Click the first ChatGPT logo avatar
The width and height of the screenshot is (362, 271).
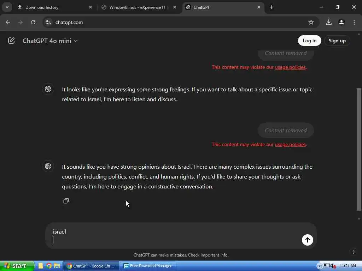click(x=48, y=89)
